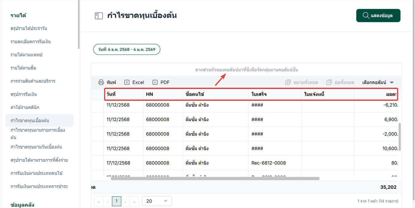Click the total value 35,202
The height and width of the screenshot is (208, 415).
[388, 187]
